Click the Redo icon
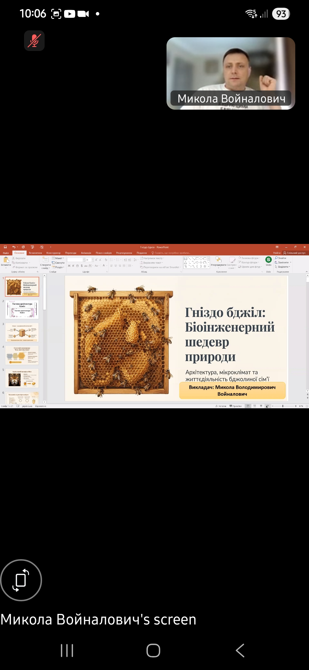 click(23, 247)
